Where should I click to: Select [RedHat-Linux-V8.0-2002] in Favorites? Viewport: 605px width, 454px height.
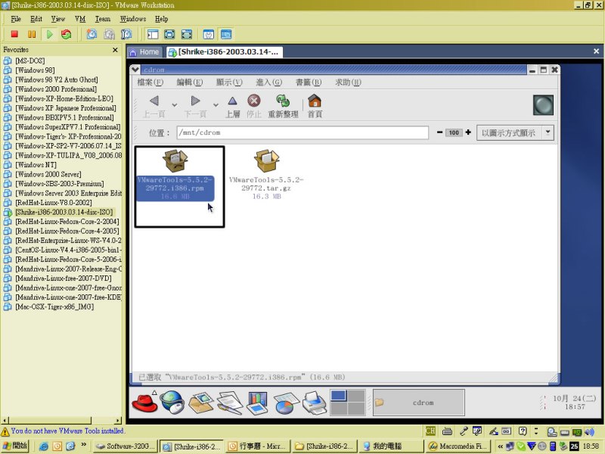(x=53, y=203)
